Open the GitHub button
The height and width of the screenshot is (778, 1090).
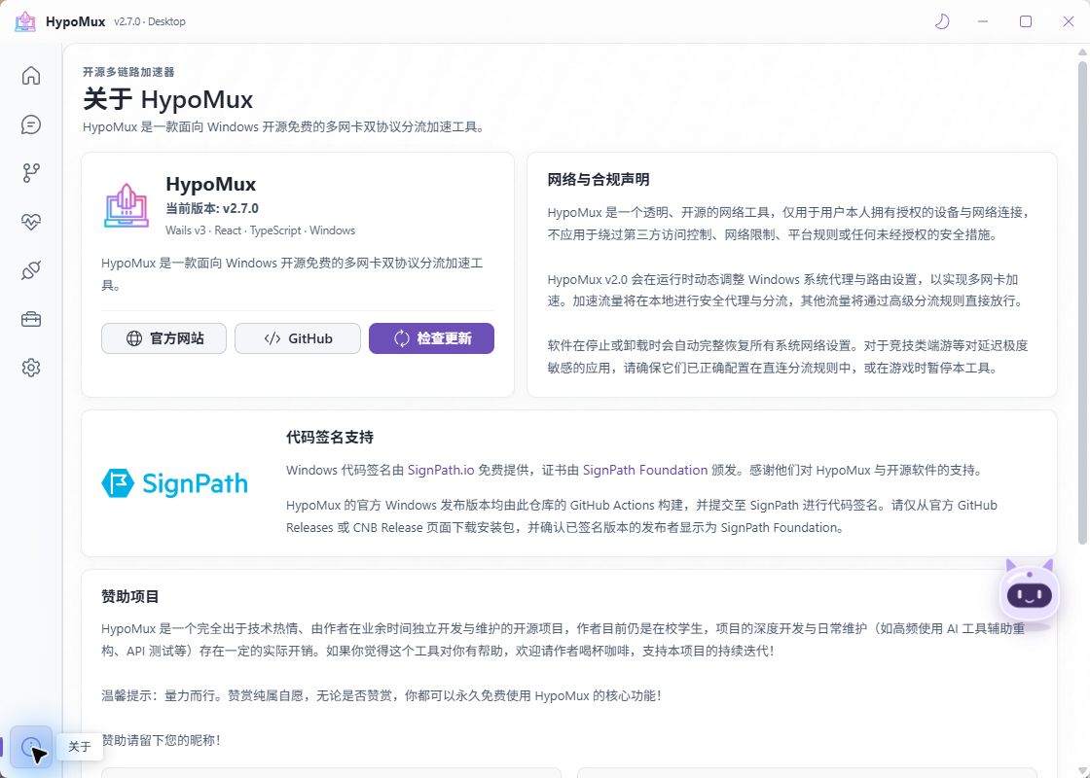[x=298, y=338]
